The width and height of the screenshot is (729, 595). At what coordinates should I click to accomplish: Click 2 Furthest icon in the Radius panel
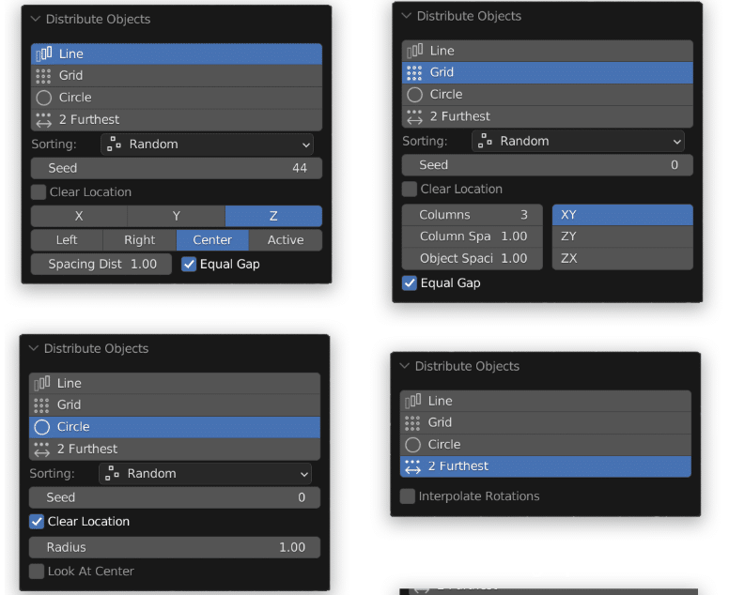(41, 449)
